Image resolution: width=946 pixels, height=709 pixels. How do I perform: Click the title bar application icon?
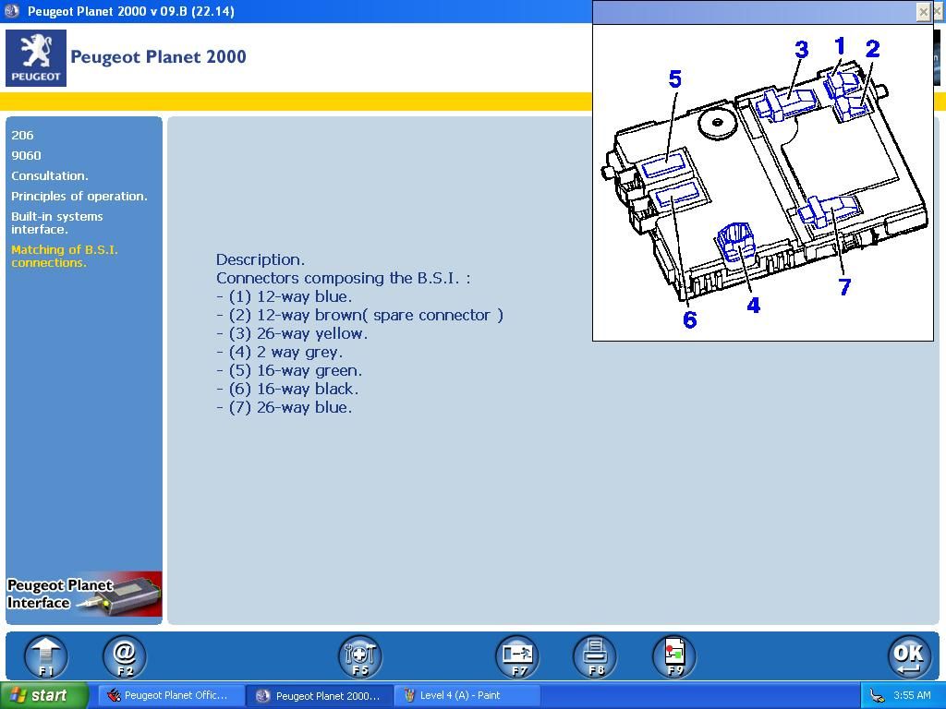point(11,11)
